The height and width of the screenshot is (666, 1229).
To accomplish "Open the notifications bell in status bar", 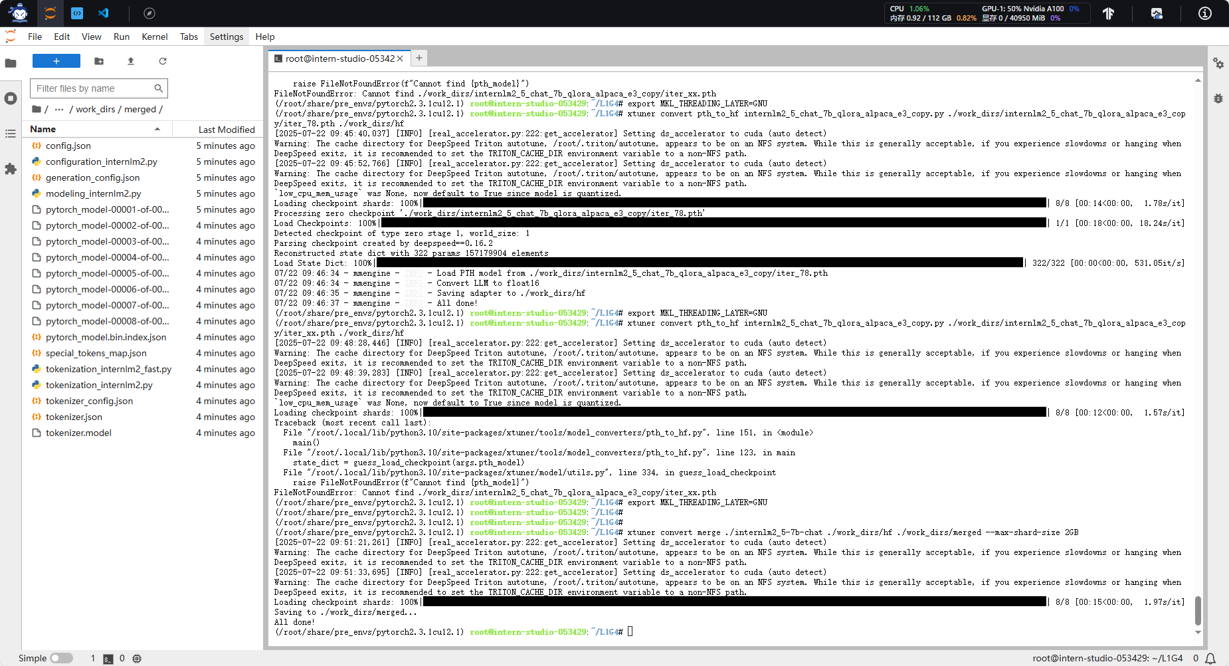I will (x=1210, y=659).
